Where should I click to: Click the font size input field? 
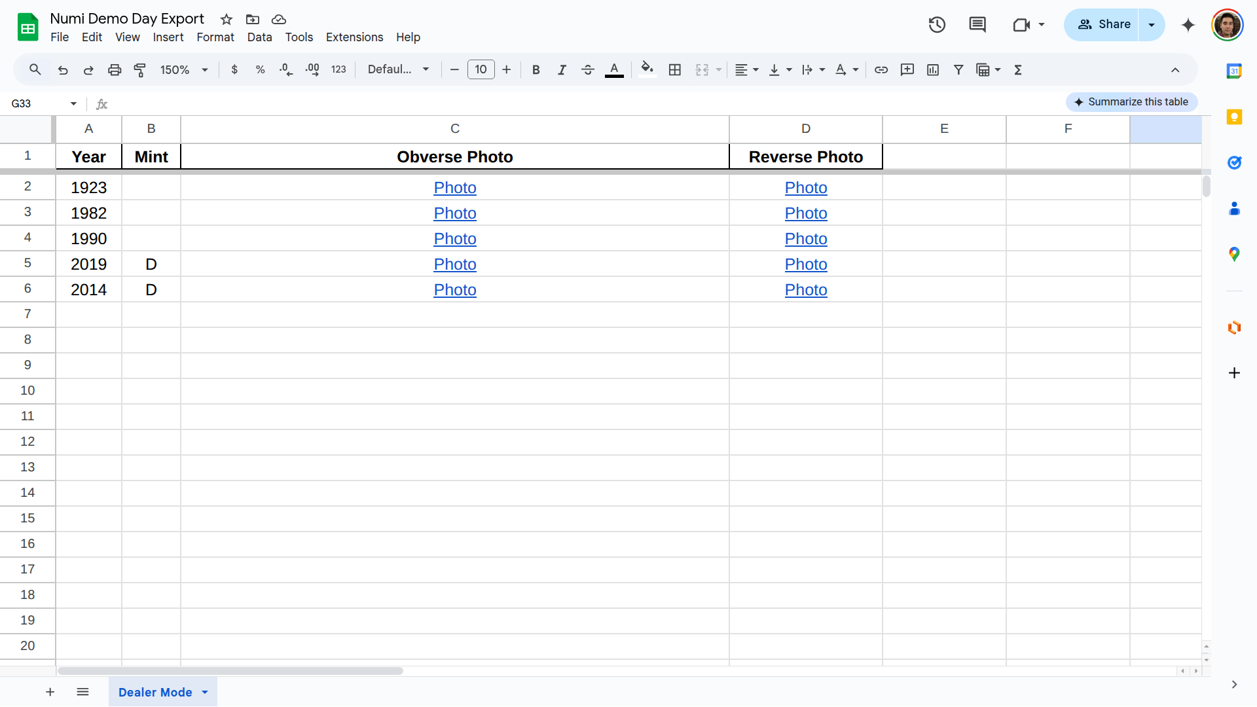pyautogui.click(x=481, y=69)
